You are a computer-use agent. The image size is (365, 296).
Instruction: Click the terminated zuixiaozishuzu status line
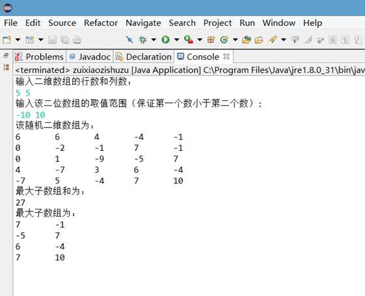[190, 70]
